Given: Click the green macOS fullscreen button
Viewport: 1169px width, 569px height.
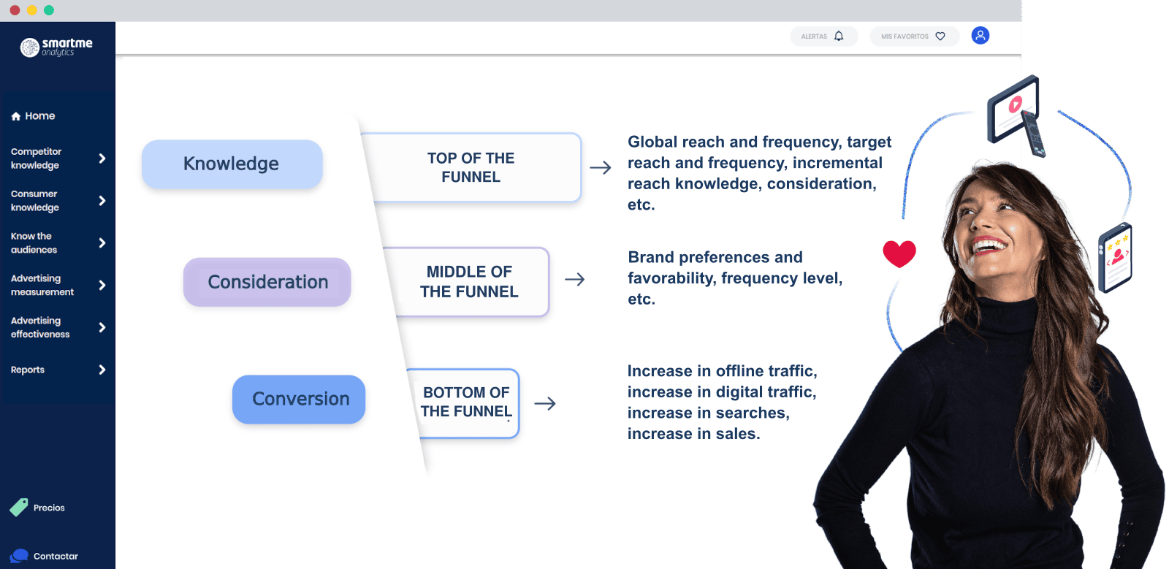Looking at the screenshot, I should click(49, 10).
